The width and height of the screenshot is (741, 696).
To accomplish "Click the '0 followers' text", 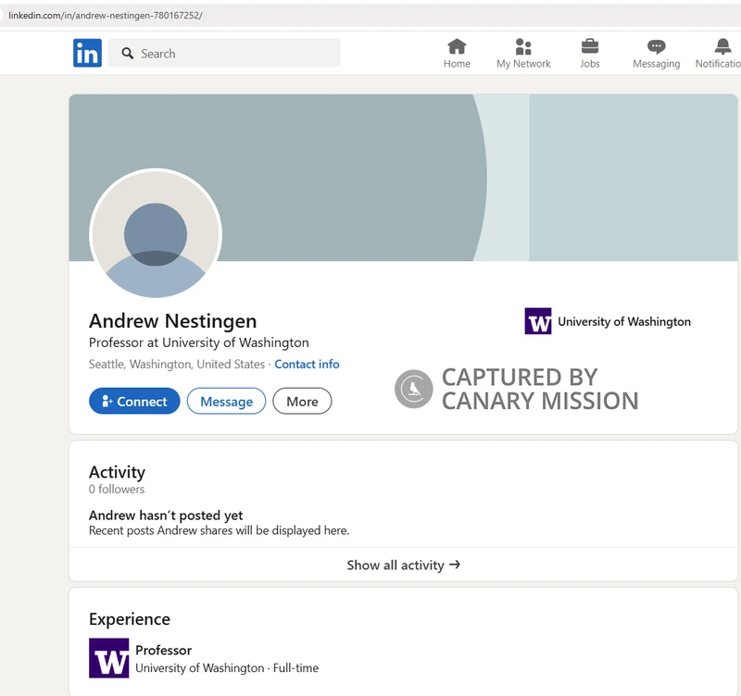I will 117,490.
